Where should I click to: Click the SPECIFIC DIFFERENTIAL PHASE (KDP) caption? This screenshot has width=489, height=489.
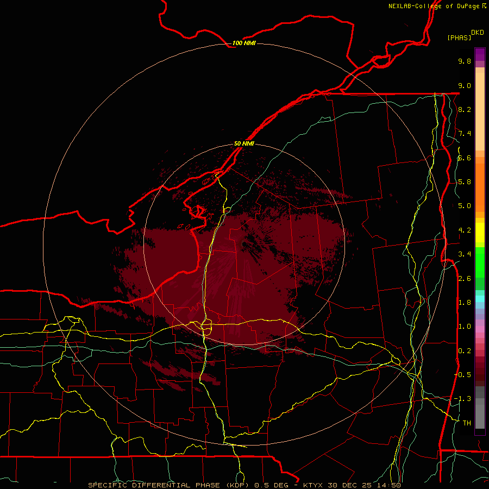169,485
